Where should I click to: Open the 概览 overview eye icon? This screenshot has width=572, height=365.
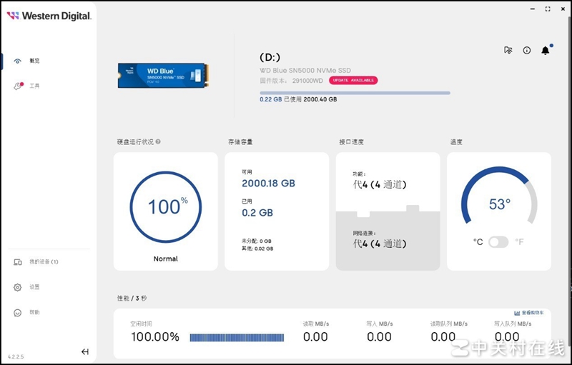[17, 61]
